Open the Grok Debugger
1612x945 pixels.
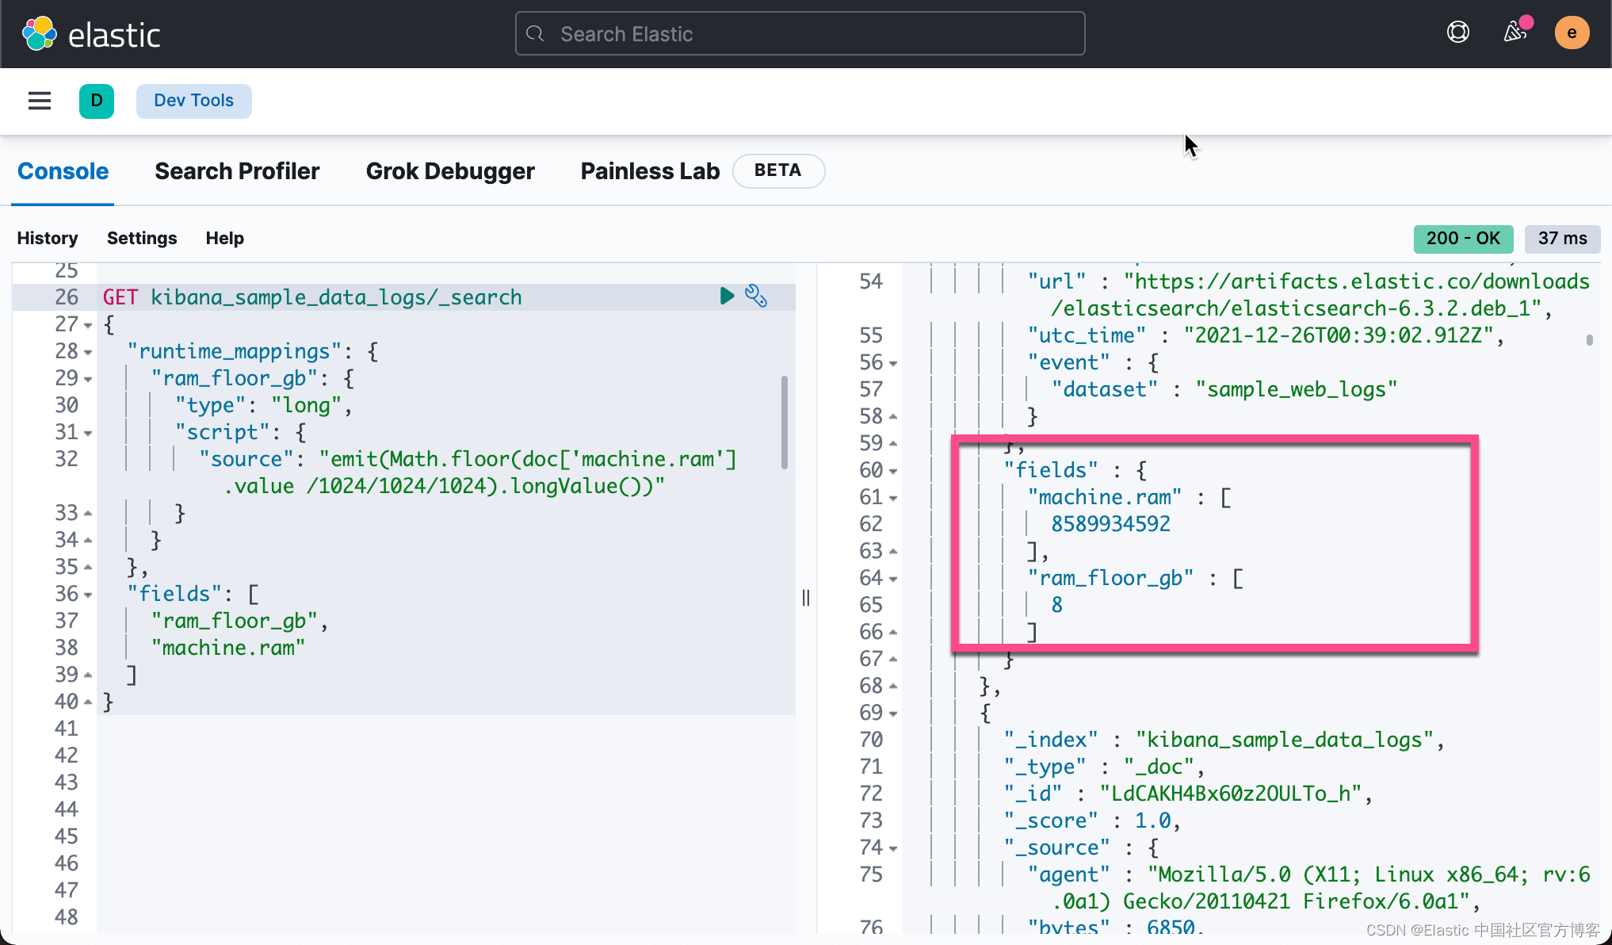450,170
